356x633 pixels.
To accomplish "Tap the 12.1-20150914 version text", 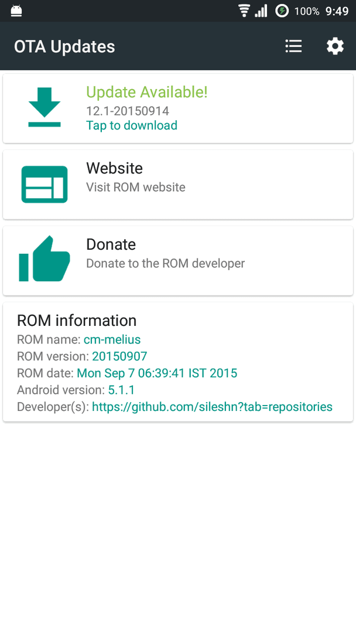I will pos(128,111).
